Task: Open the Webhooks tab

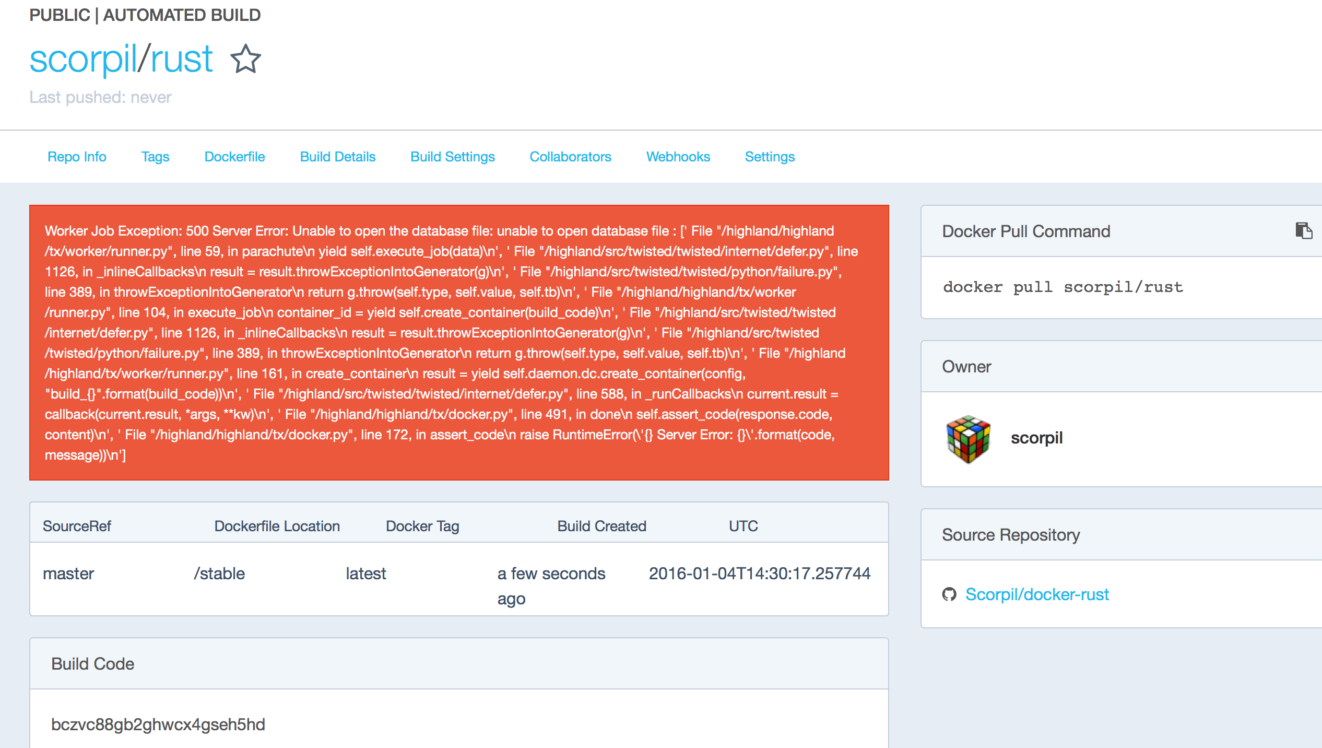Action: coord(678,157)
